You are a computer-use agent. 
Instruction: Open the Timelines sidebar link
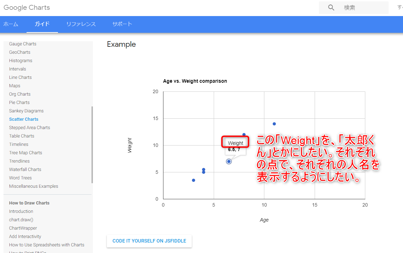tap(19, 144)
